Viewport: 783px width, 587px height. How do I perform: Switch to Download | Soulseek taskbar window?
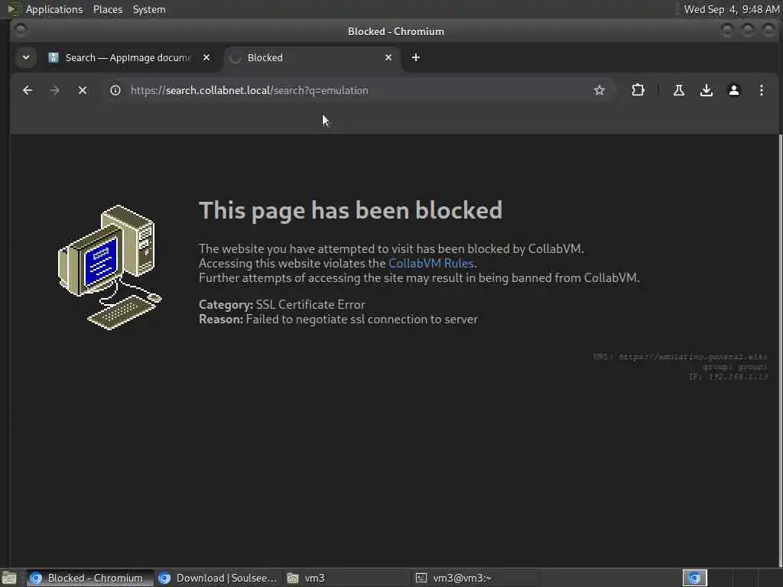pos(219,578)
